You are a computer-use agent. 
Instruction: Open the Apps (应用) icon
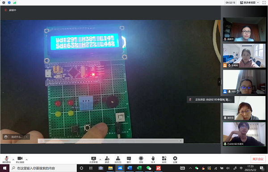pos(164,159)
